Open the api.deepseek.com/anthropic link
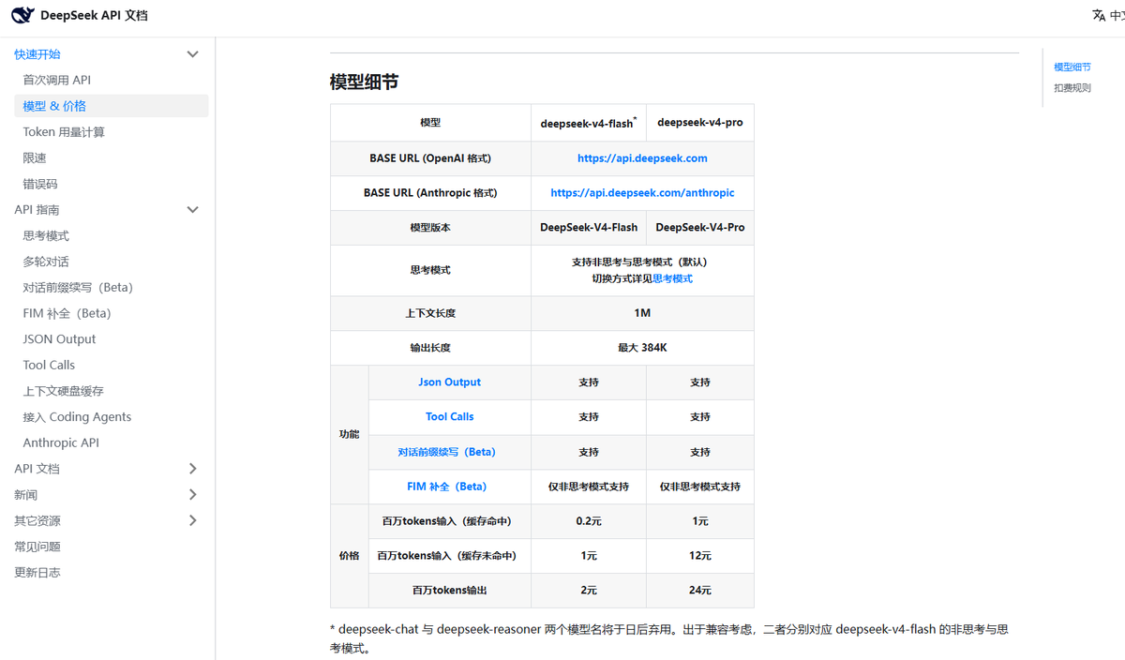1125x660 pixels. click(x=642, y=193)
